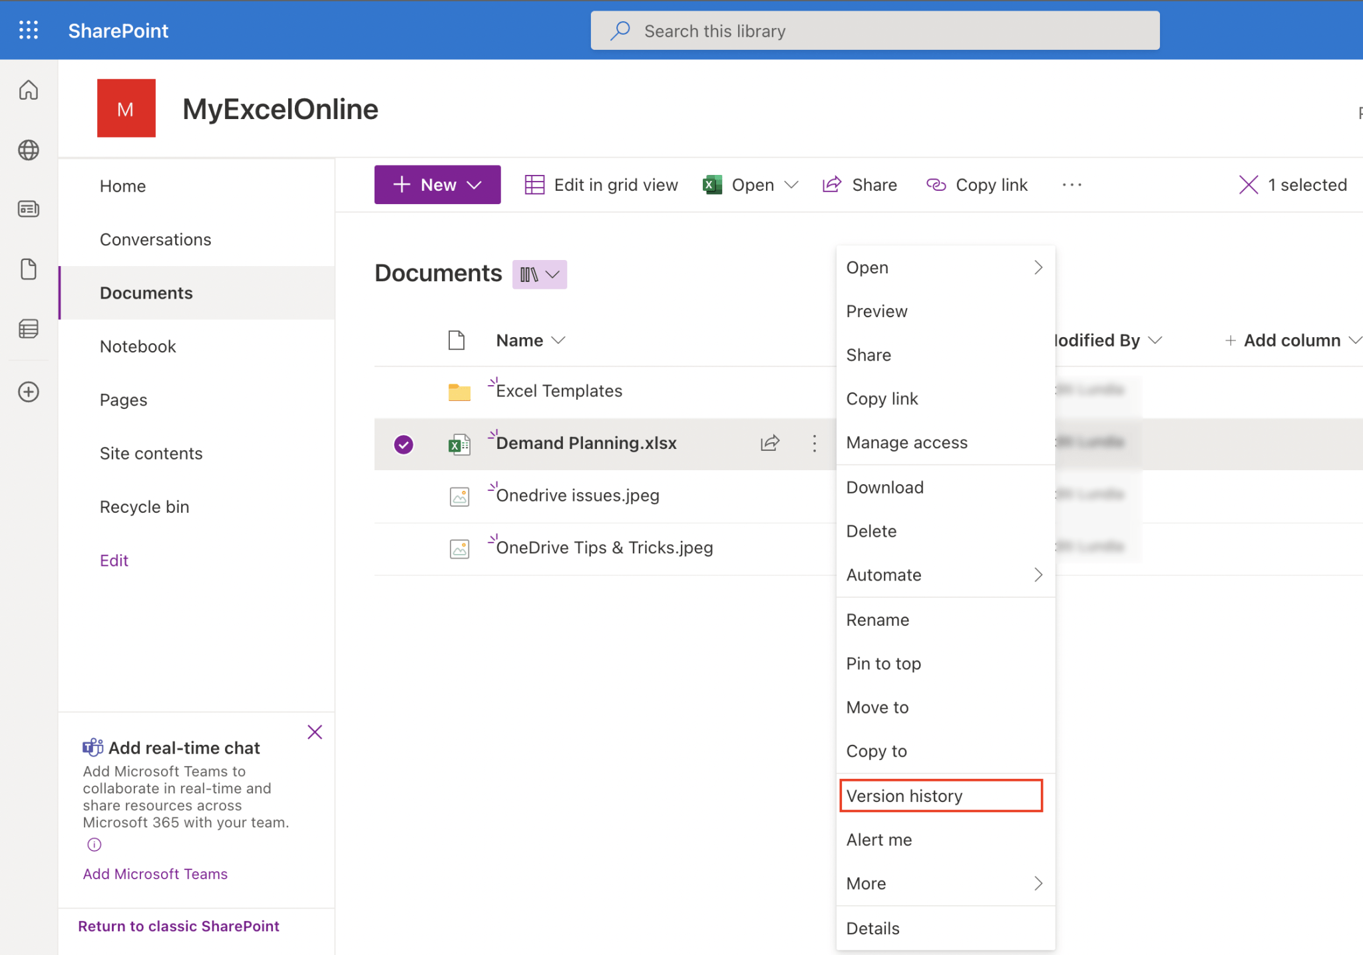The image size is (1363, 955).
Task: Click the Copy link icon in the toolbar
Action: point(937,184)
